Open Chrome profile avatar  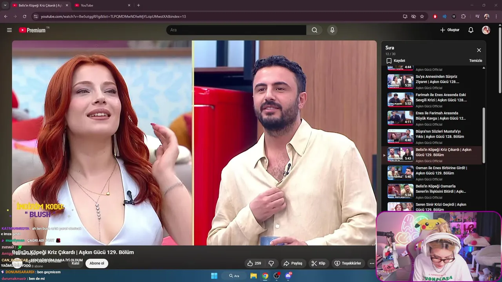point(487,16)
